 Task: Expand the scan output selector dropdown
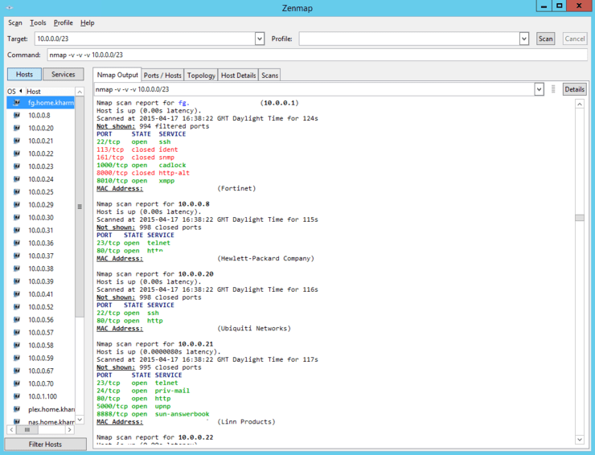[539, 89]
